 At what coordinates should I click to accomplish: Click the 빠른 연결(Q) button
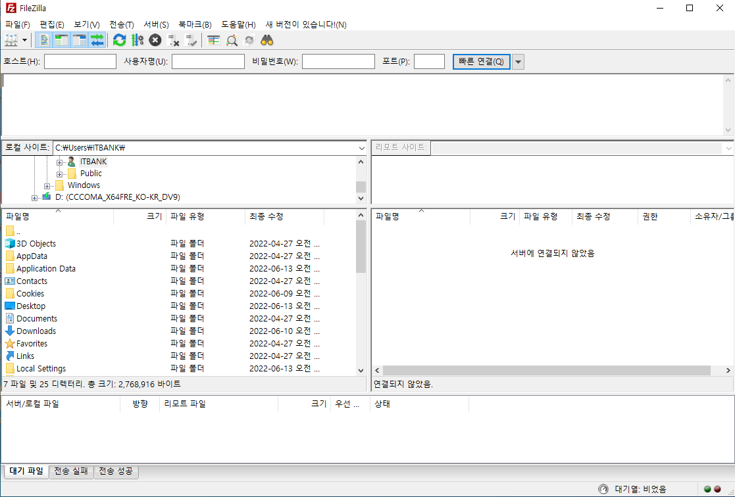(482, 62)
